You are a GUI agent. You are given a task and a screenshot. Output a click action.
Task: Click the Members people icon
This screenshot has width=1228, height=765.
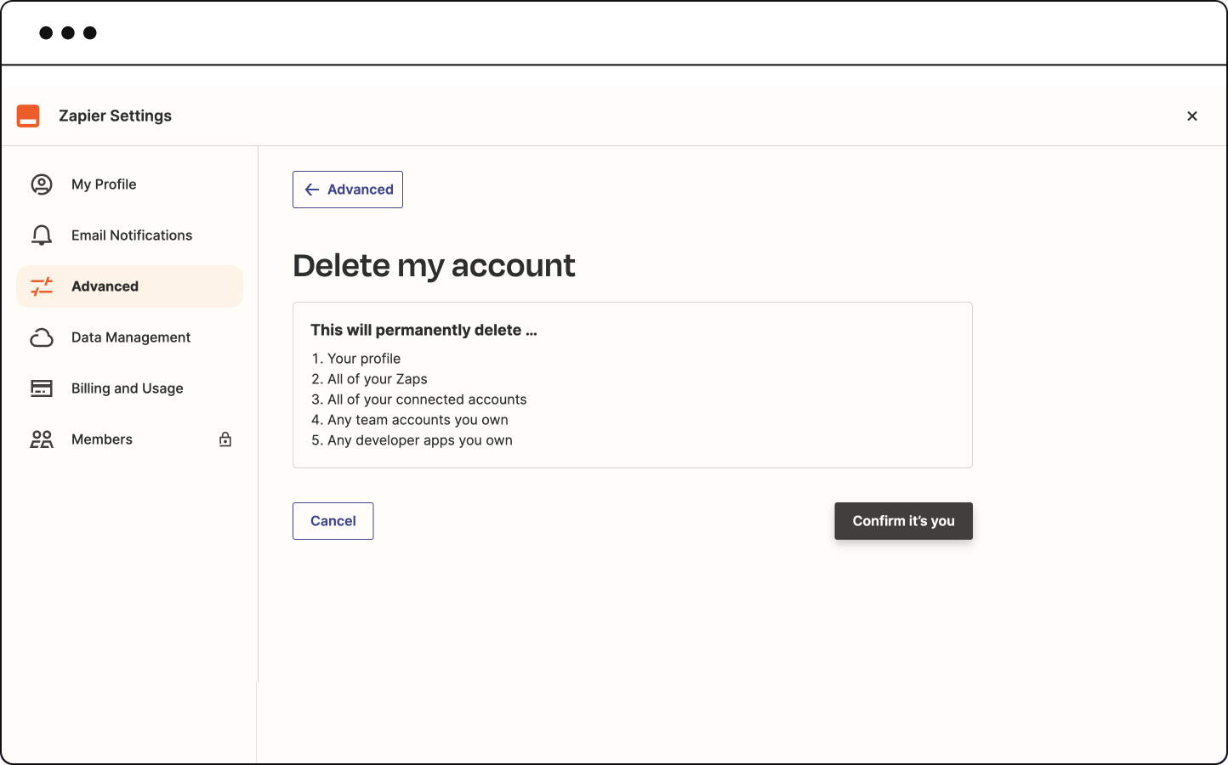point(42,439)
